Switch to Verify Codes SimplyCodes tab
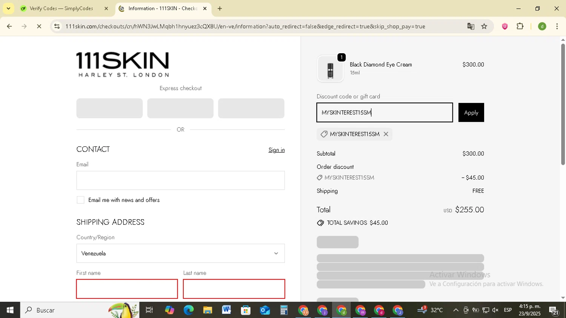Screen dimensions: 566x318 pos(61,8)
